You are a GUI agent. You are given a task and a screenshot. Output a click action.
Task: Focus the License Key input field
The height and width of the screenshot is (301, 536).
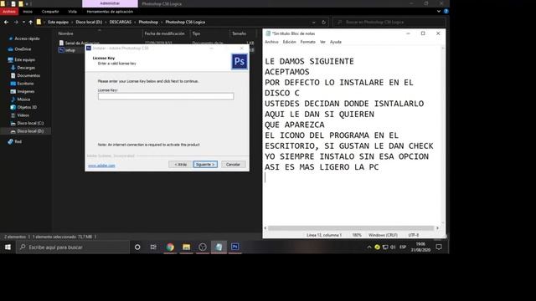166,96
